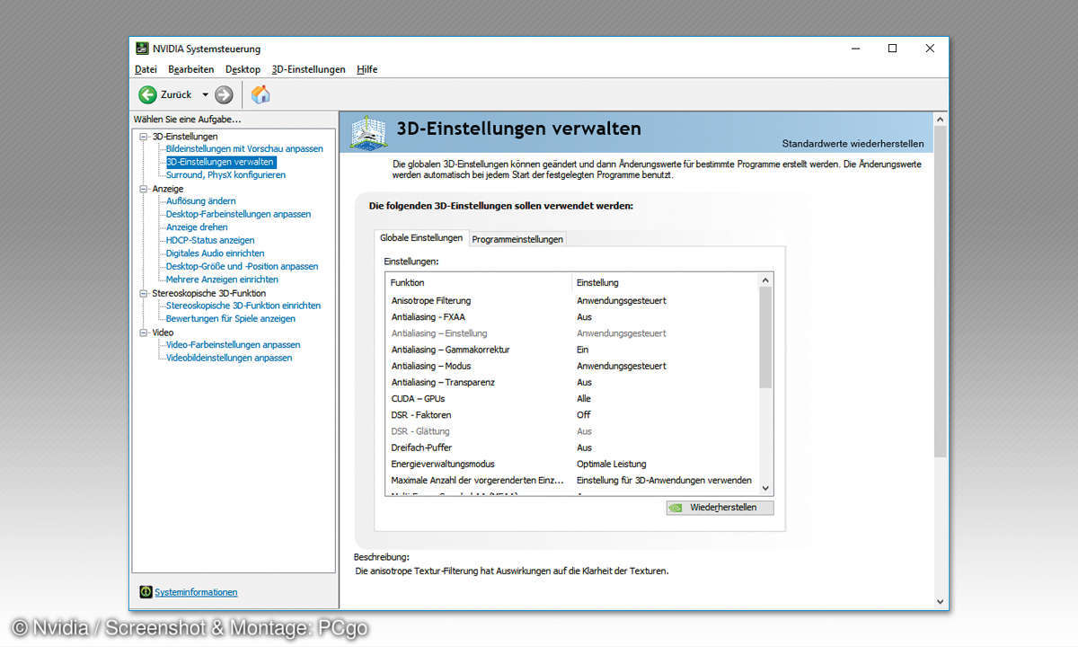Click the 3D cube header icon
Viewport: 1078px width, 647px height.
click(x=368, y=131)
